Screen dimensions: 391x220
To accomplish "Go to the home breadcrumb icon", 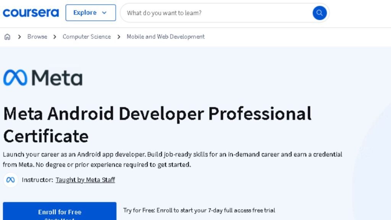I will coord(7,37).
